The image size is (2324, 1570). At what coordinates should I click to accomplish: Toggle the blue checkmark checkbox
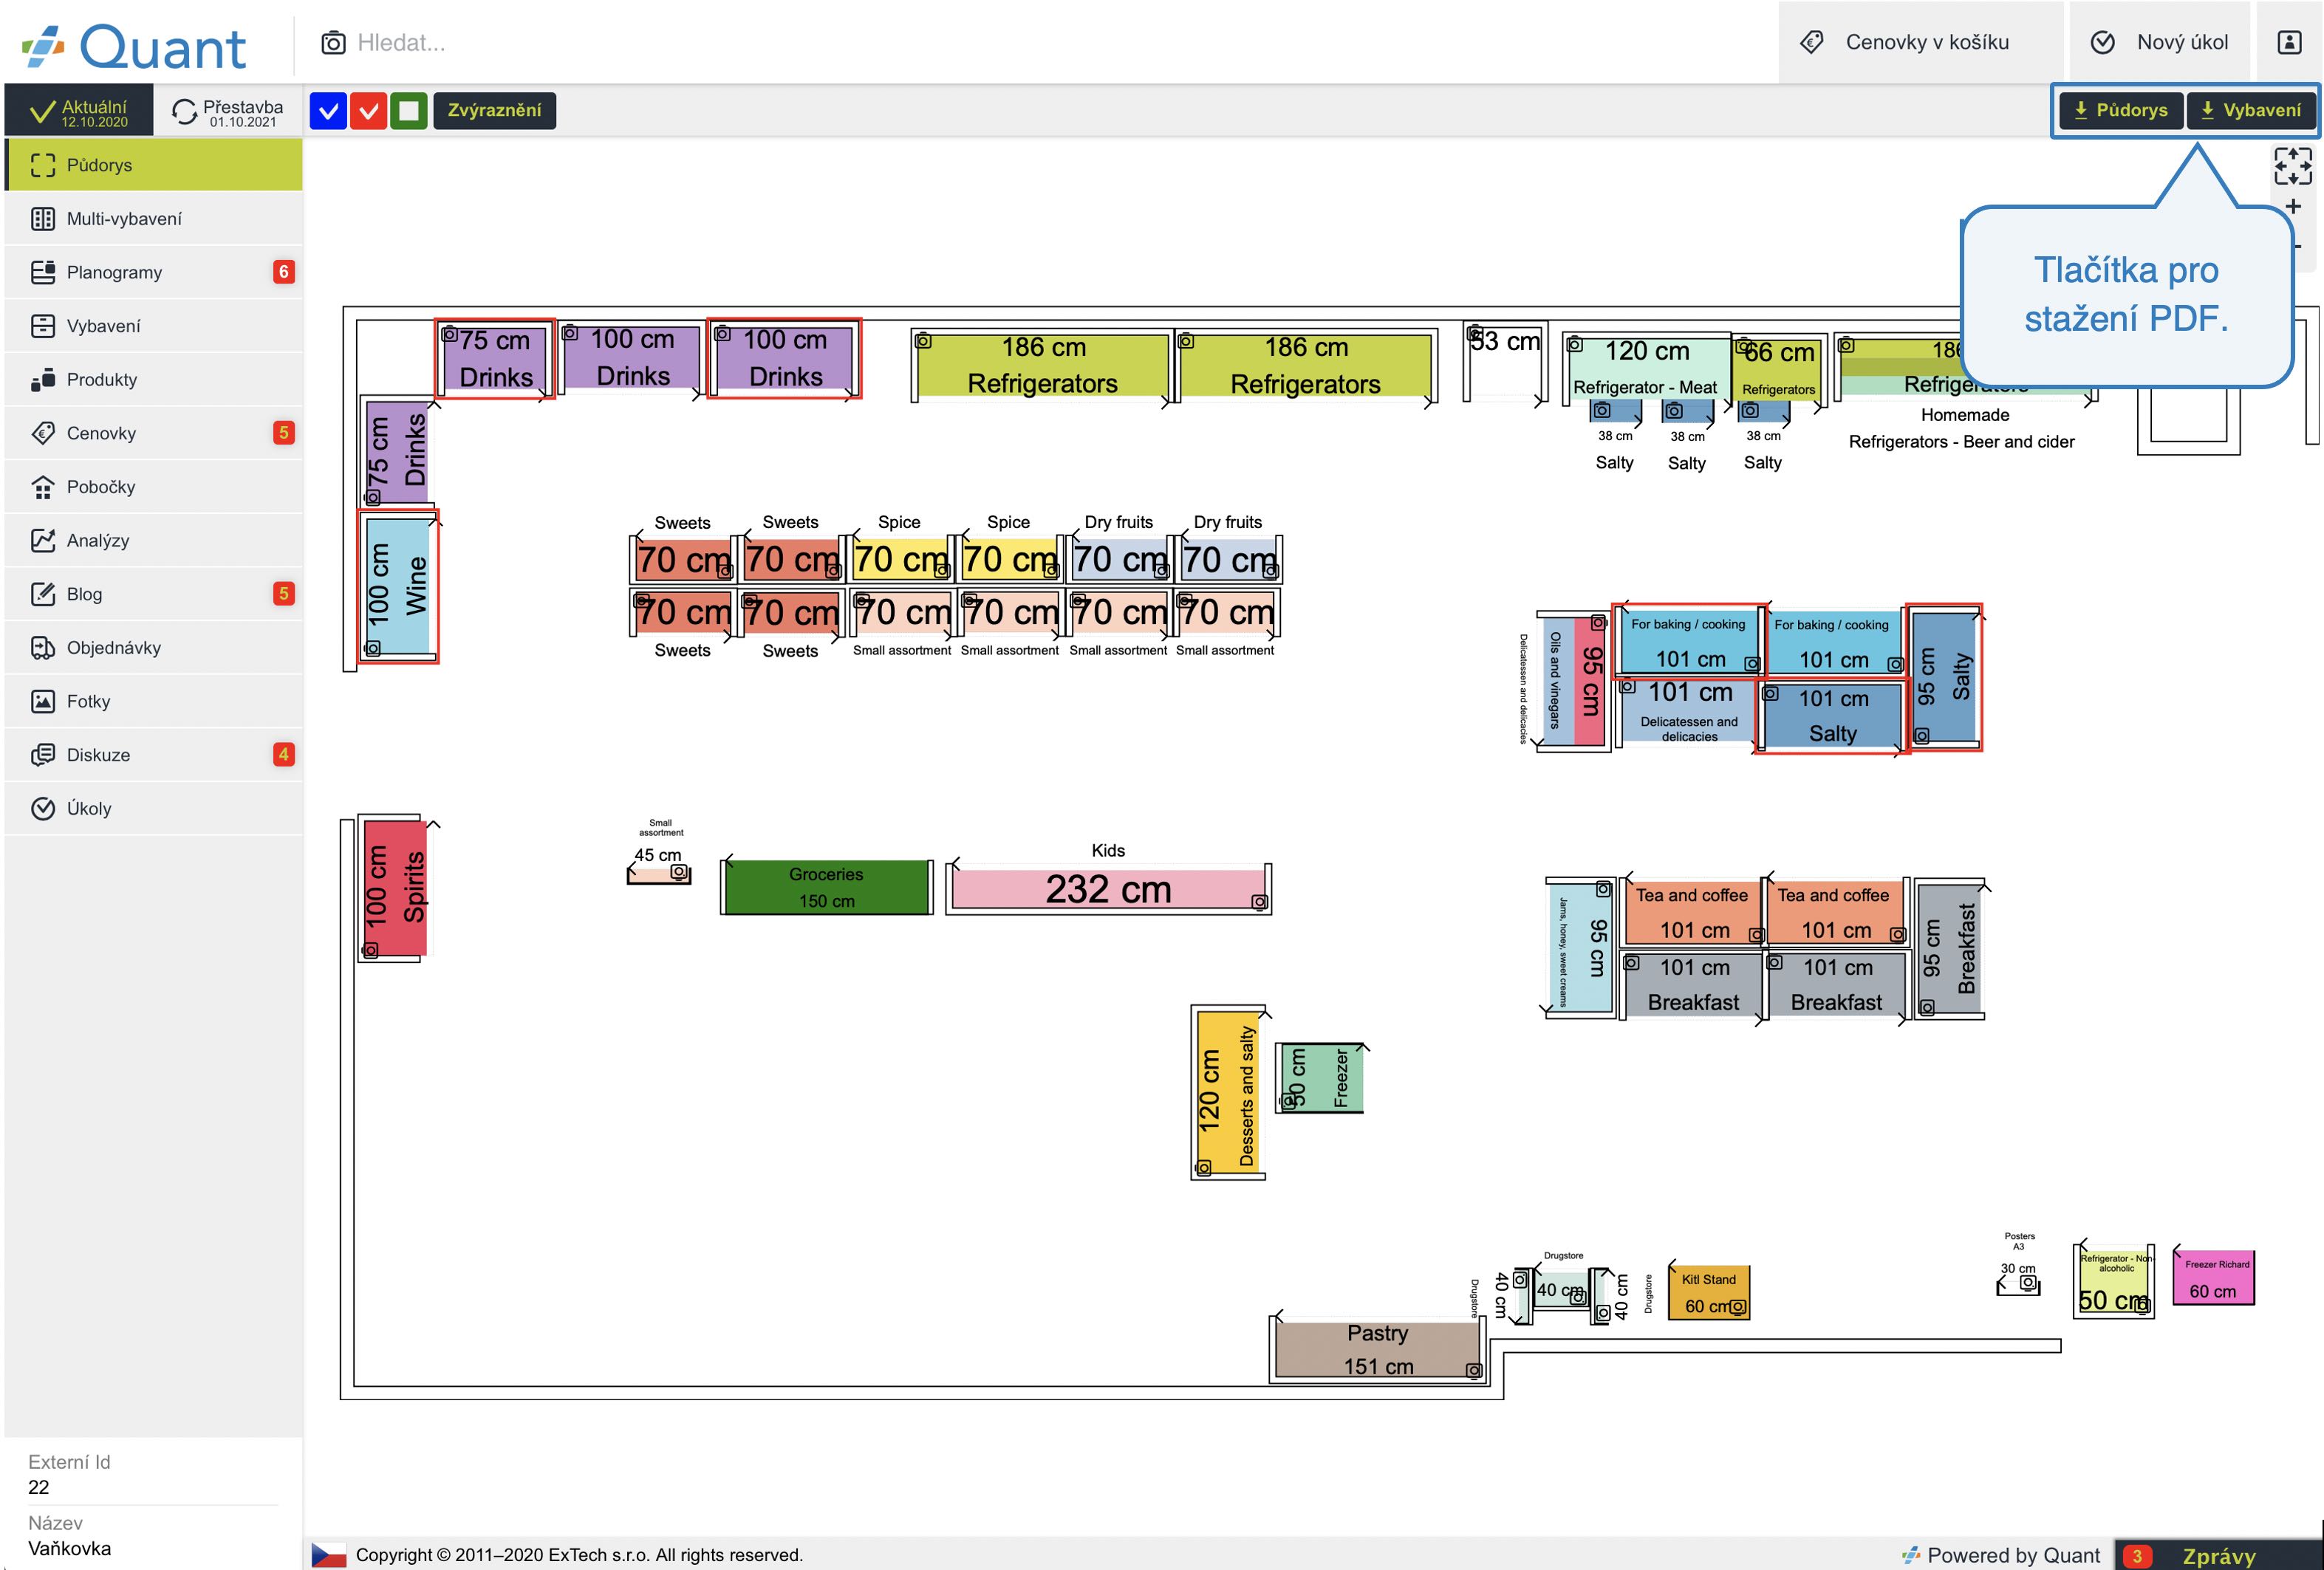328,110
